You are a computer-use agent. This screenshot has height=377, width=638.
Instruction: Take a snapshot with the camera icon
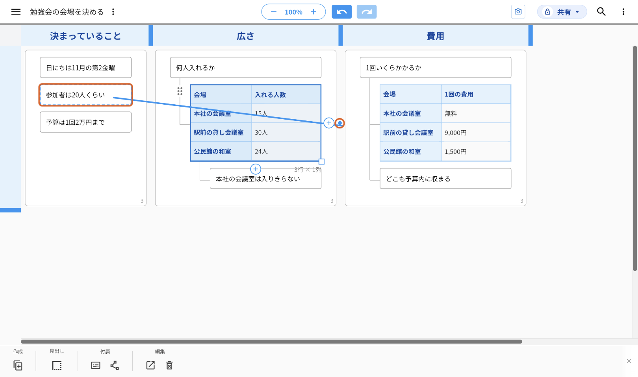(518, 12)
